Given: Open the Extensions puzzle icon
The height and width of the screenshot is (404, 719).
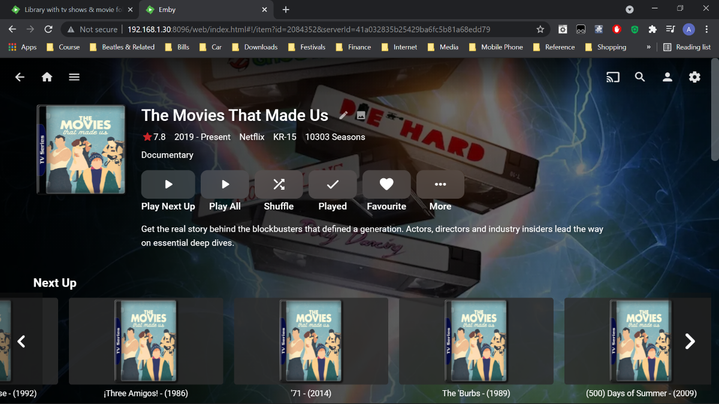Looking at the screenshot, I should point(653,29).
